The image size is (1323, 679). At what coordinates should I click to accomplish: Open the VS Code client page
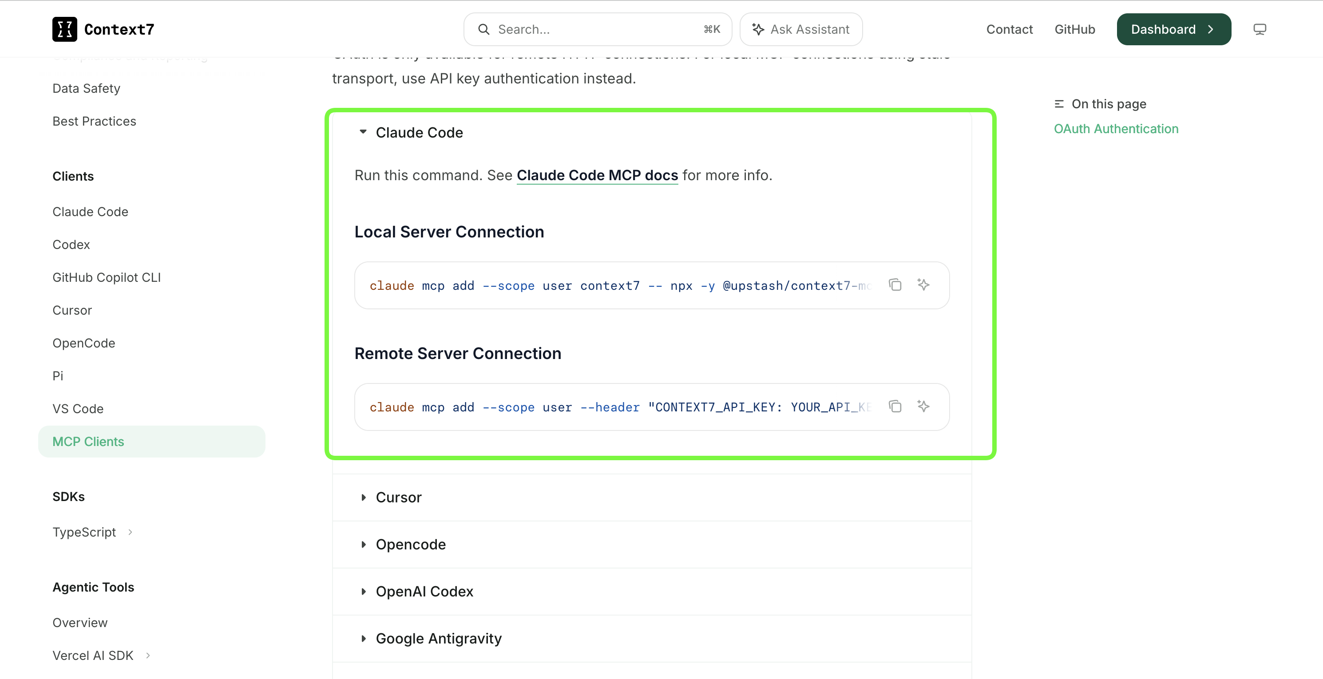pyautogui.click(x=78, y=409)
